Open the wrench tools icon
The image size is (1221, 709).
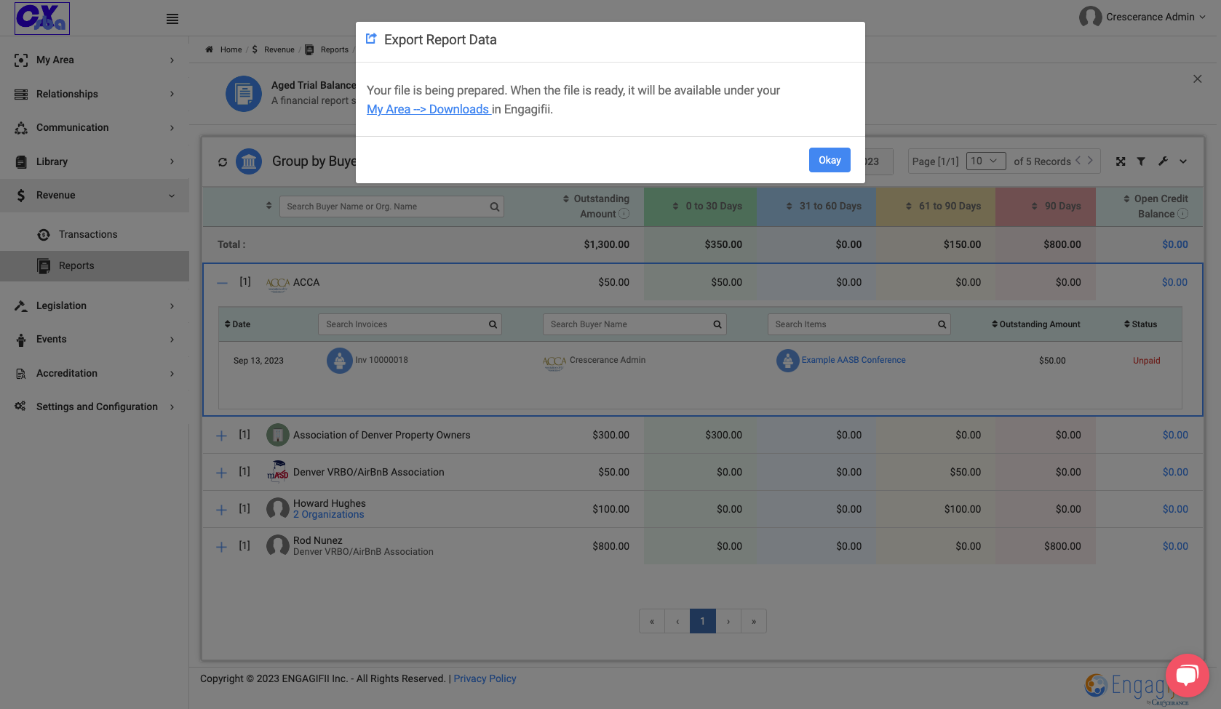click(1163, 161)
